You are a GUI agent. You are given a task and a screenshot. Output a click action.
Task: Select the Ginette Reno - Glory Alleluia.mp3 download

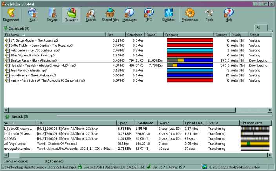click(34, 60)
